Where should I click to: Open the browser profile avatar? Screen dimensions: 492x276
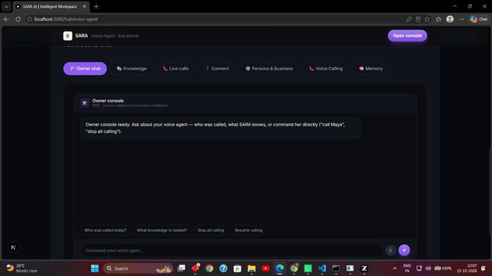(450, 19)
